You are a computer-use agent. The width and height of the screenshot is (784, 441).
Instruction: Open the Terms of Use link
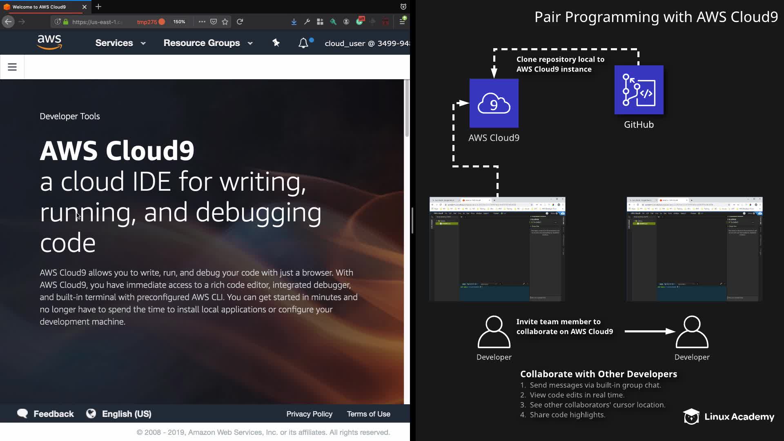coord(368,414)
